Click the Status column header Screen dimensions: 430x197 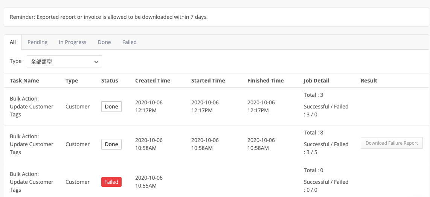[110, 81]
